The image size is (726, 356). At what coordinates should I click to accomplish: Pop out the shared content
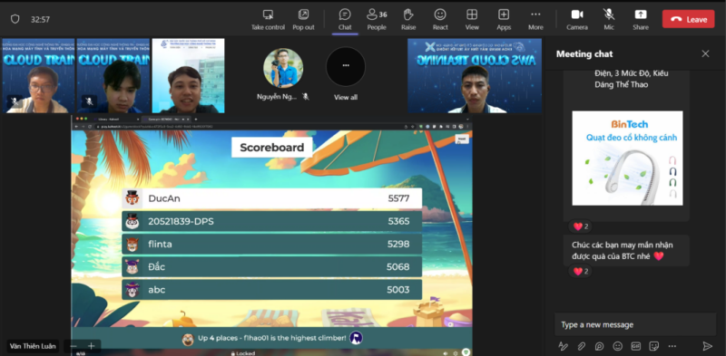[x=303, y=19]
